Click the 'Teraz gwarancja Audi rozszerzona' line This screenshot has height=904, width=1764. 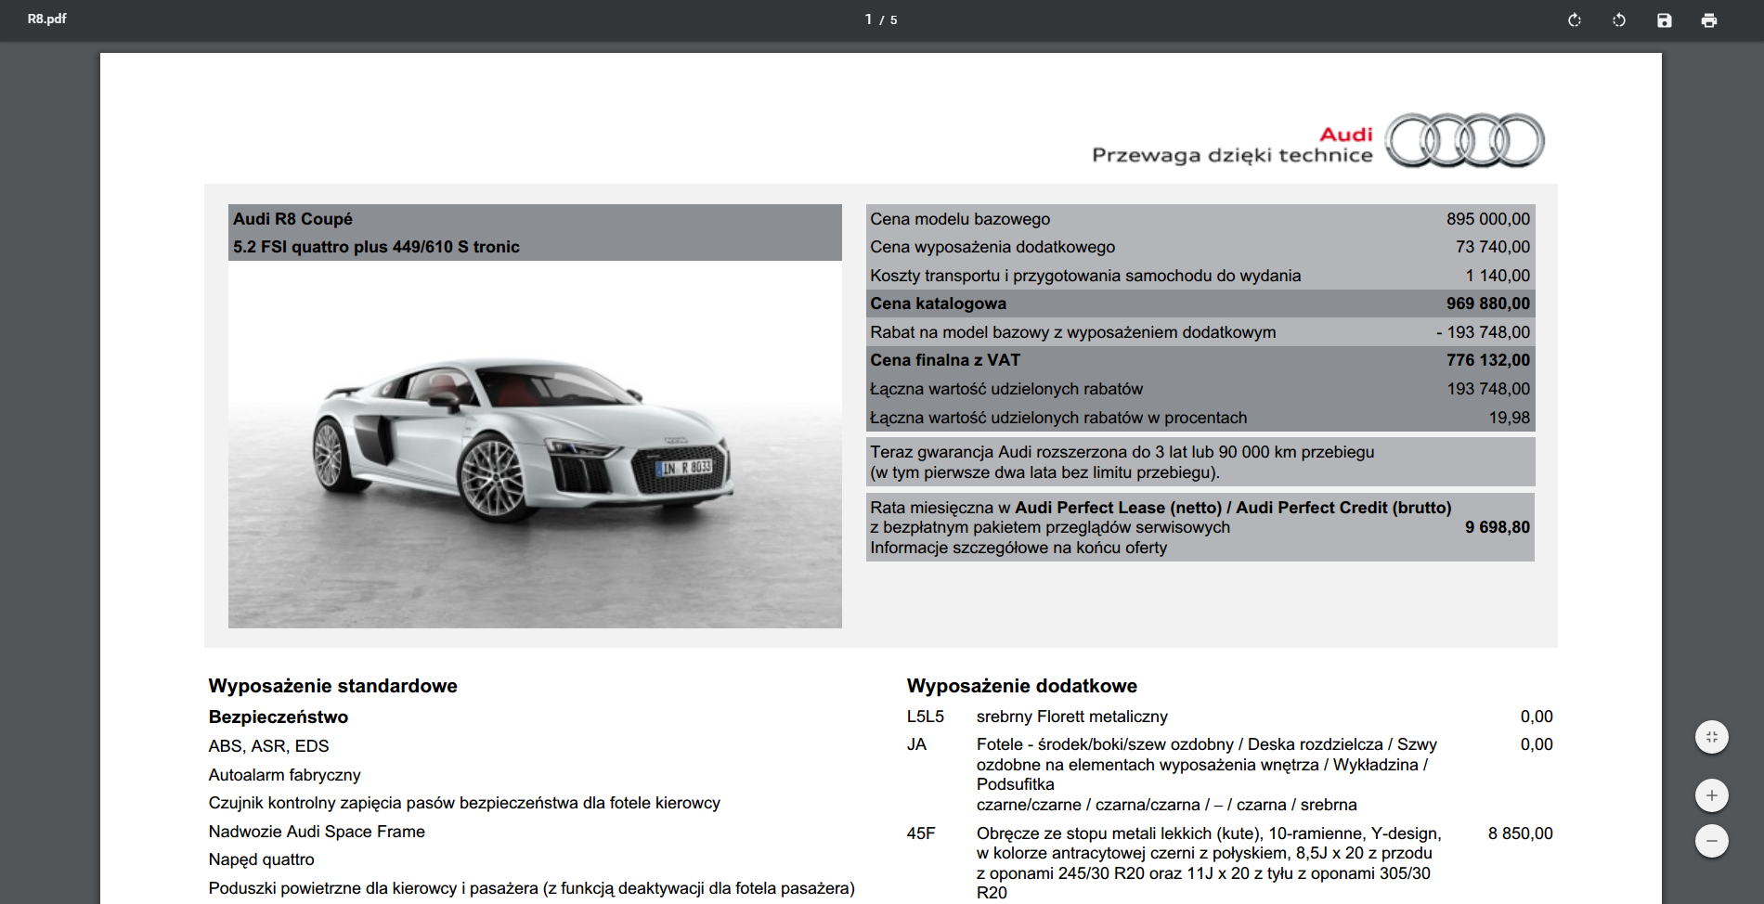click(1122, 452)
